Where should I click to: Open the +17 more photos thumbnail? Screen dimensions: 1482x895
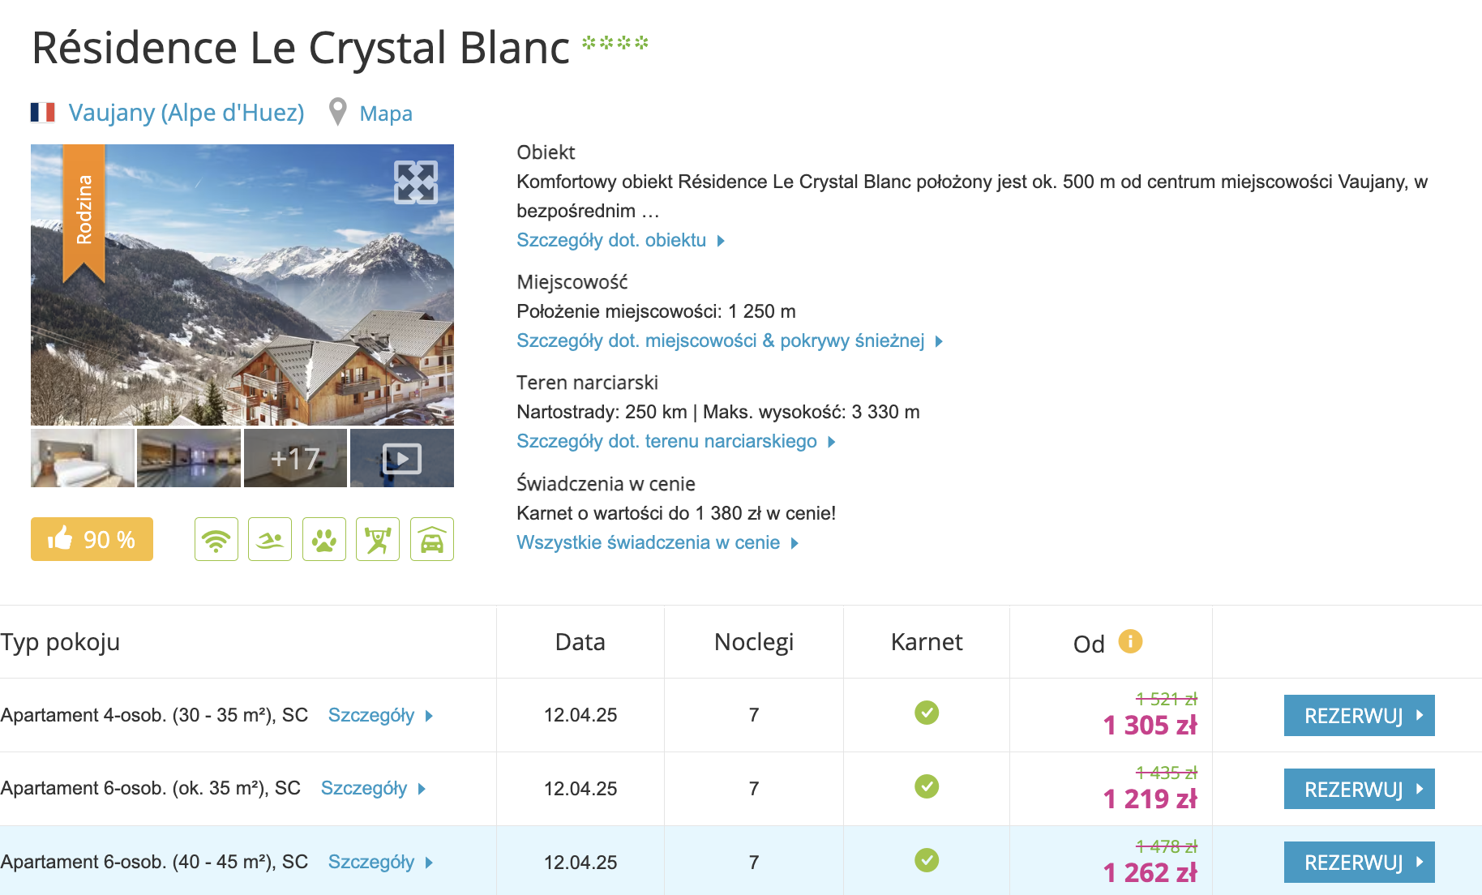295,458
